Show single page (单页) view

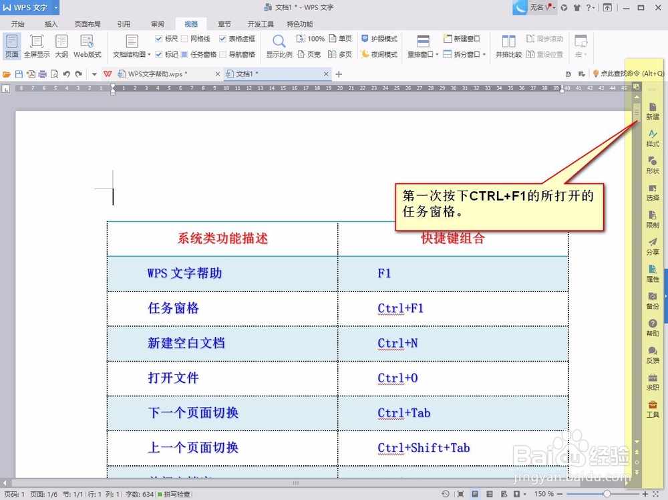pyautogui.click(x=341, y=39)
